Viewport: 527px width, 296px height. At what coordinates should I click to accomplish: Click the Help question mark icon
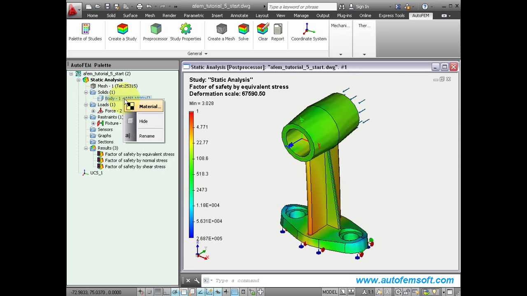[425, 6]
